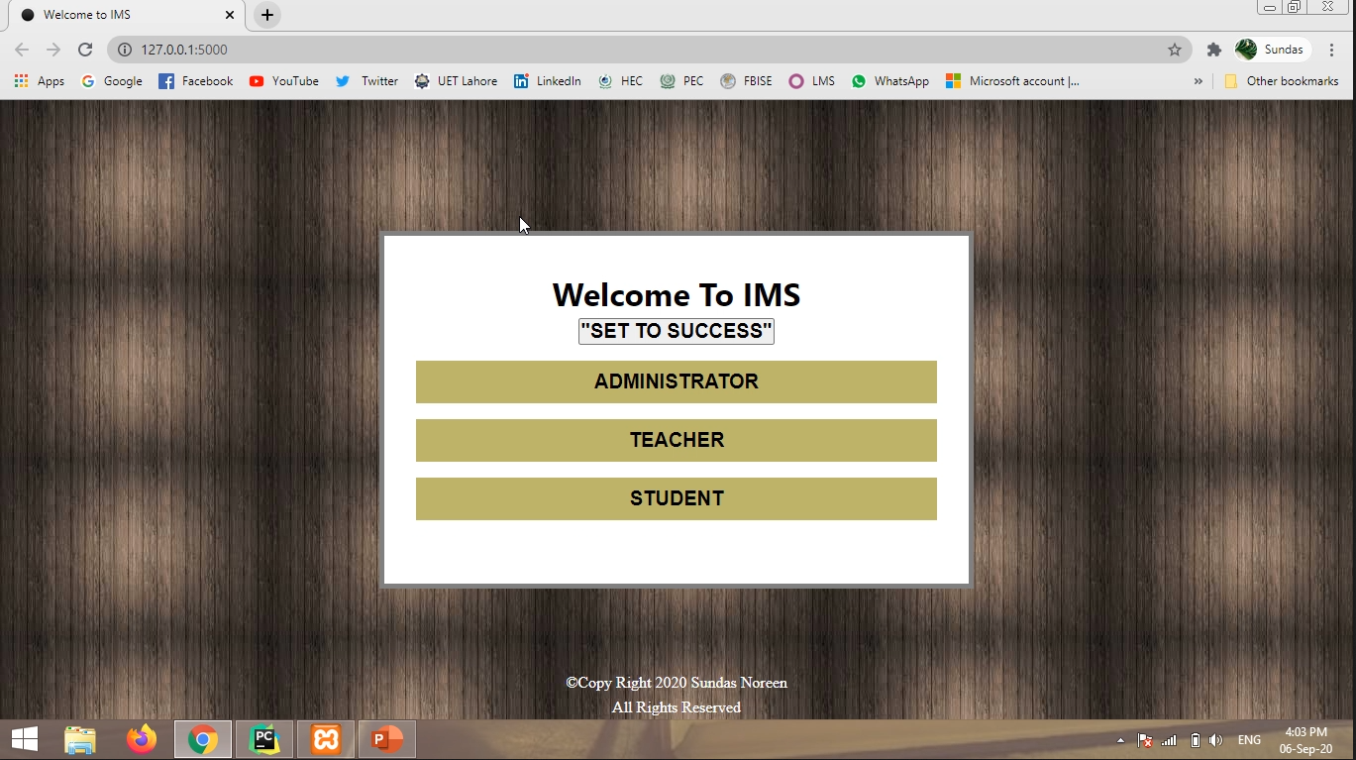
Task: Open the volume speaker tray icon
Action: click(1216, 740)
